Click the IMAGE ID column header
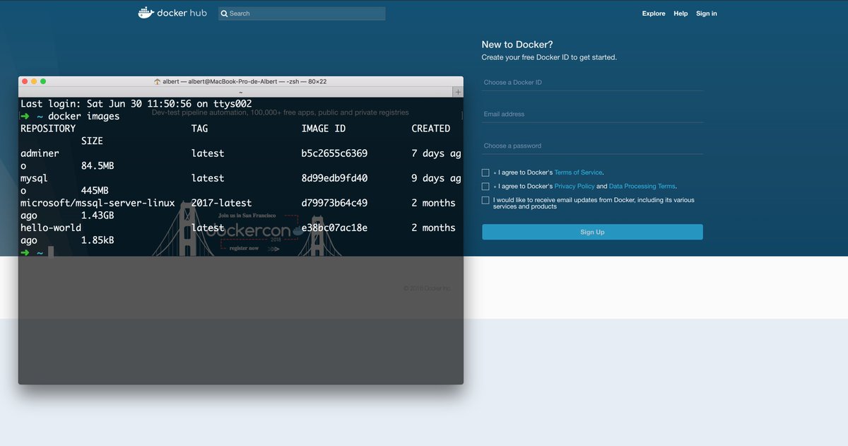 [x=324, y=129]
